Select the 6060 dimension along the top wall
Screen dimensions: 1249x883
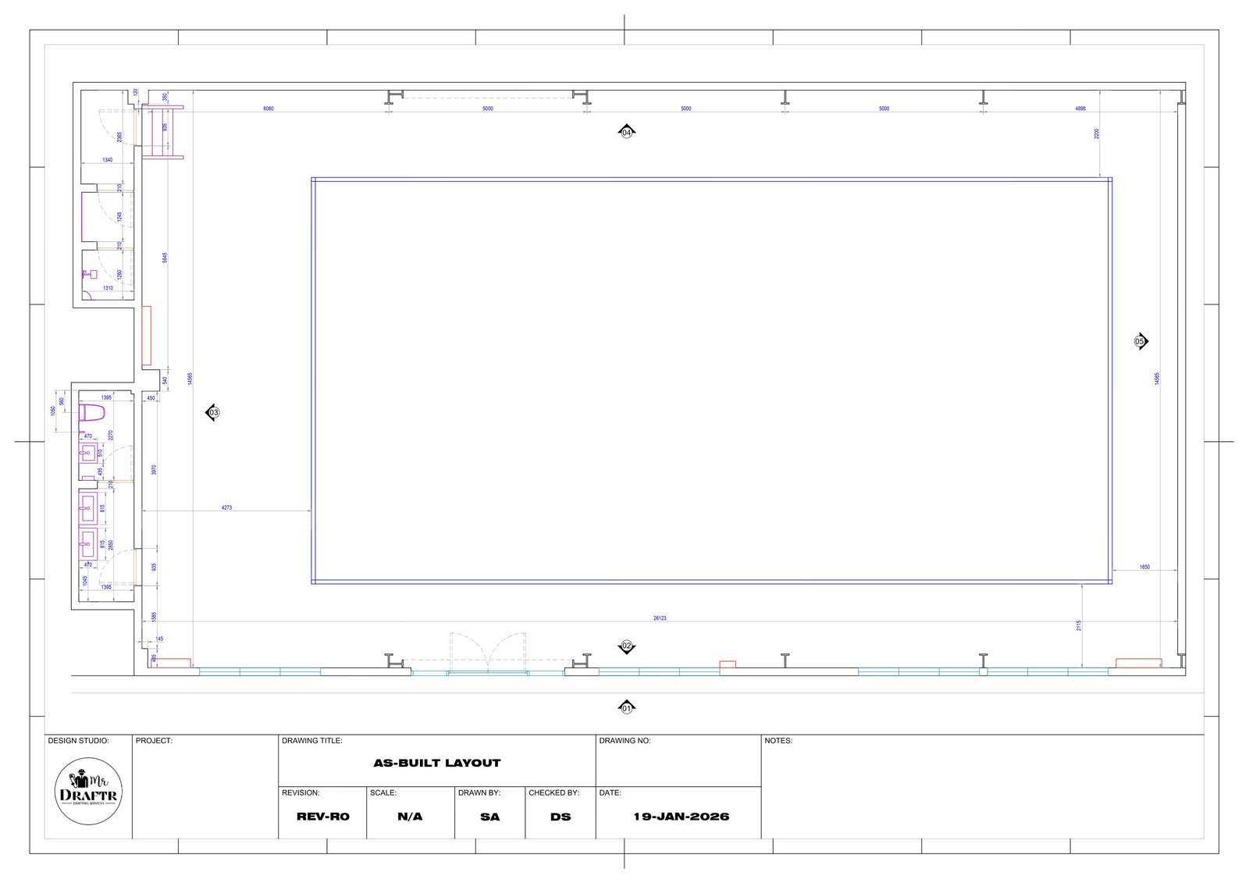(269, 109)
